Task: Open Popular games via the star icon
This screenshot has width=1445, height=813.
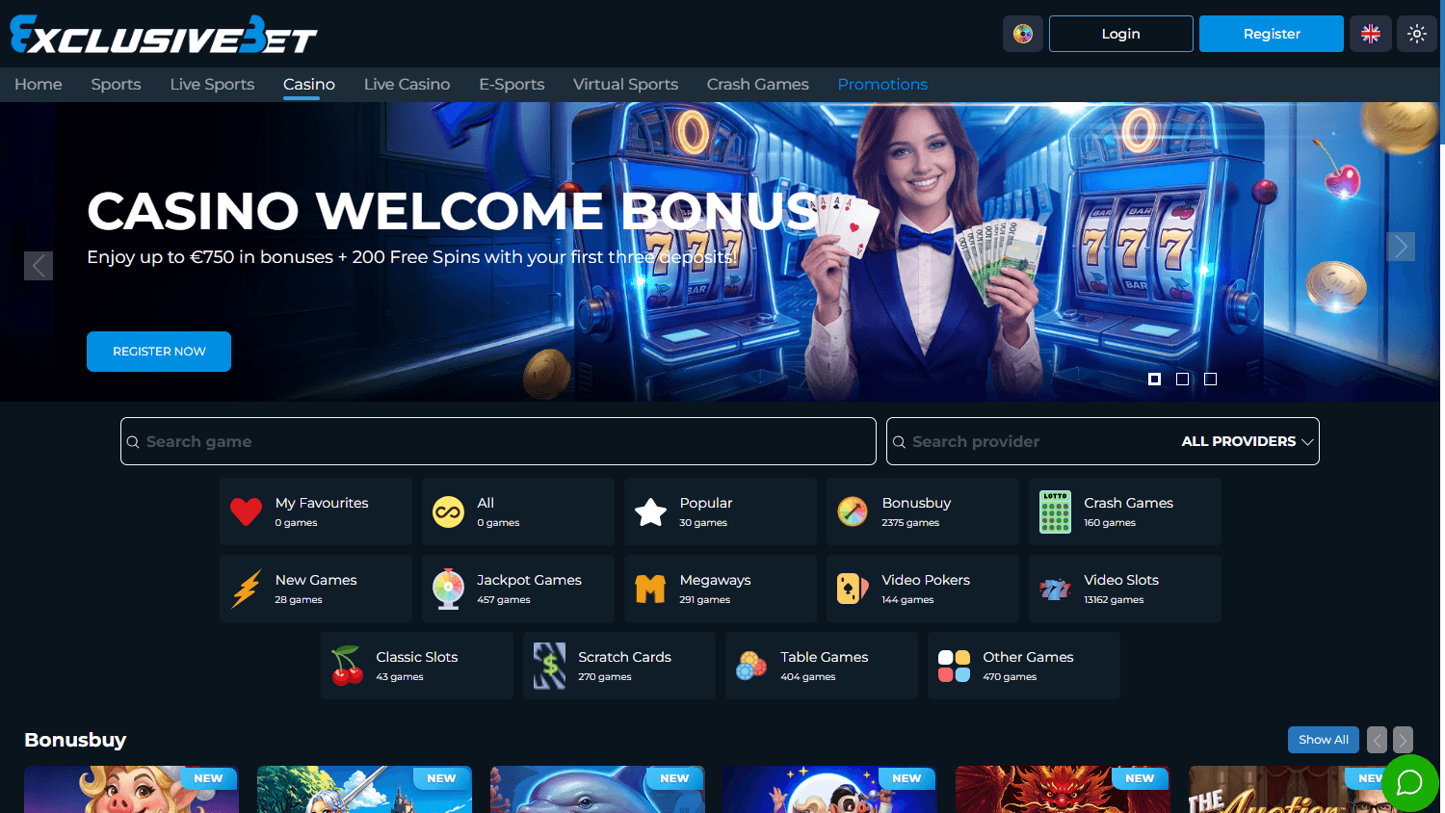Action: click(651, 511)
